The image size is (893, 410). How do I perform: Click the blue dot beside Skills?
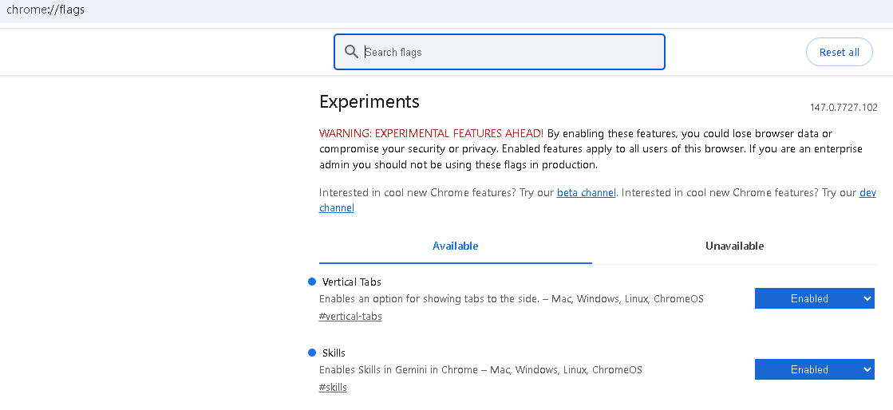(312, 353)
